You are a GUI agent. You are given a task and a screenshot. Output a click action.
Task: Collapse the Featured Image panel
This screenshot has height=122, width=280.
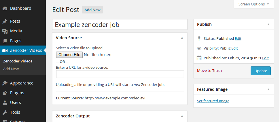click(268, 90)
